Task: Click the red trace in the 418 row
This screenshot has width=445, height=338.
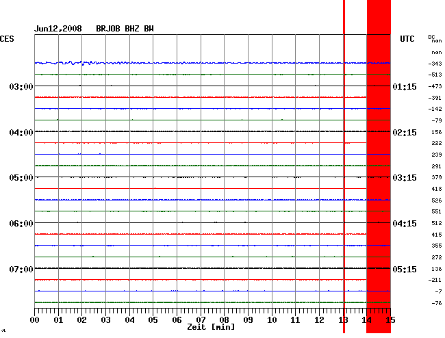Action: pyautogui.click(x=201, y=188)
